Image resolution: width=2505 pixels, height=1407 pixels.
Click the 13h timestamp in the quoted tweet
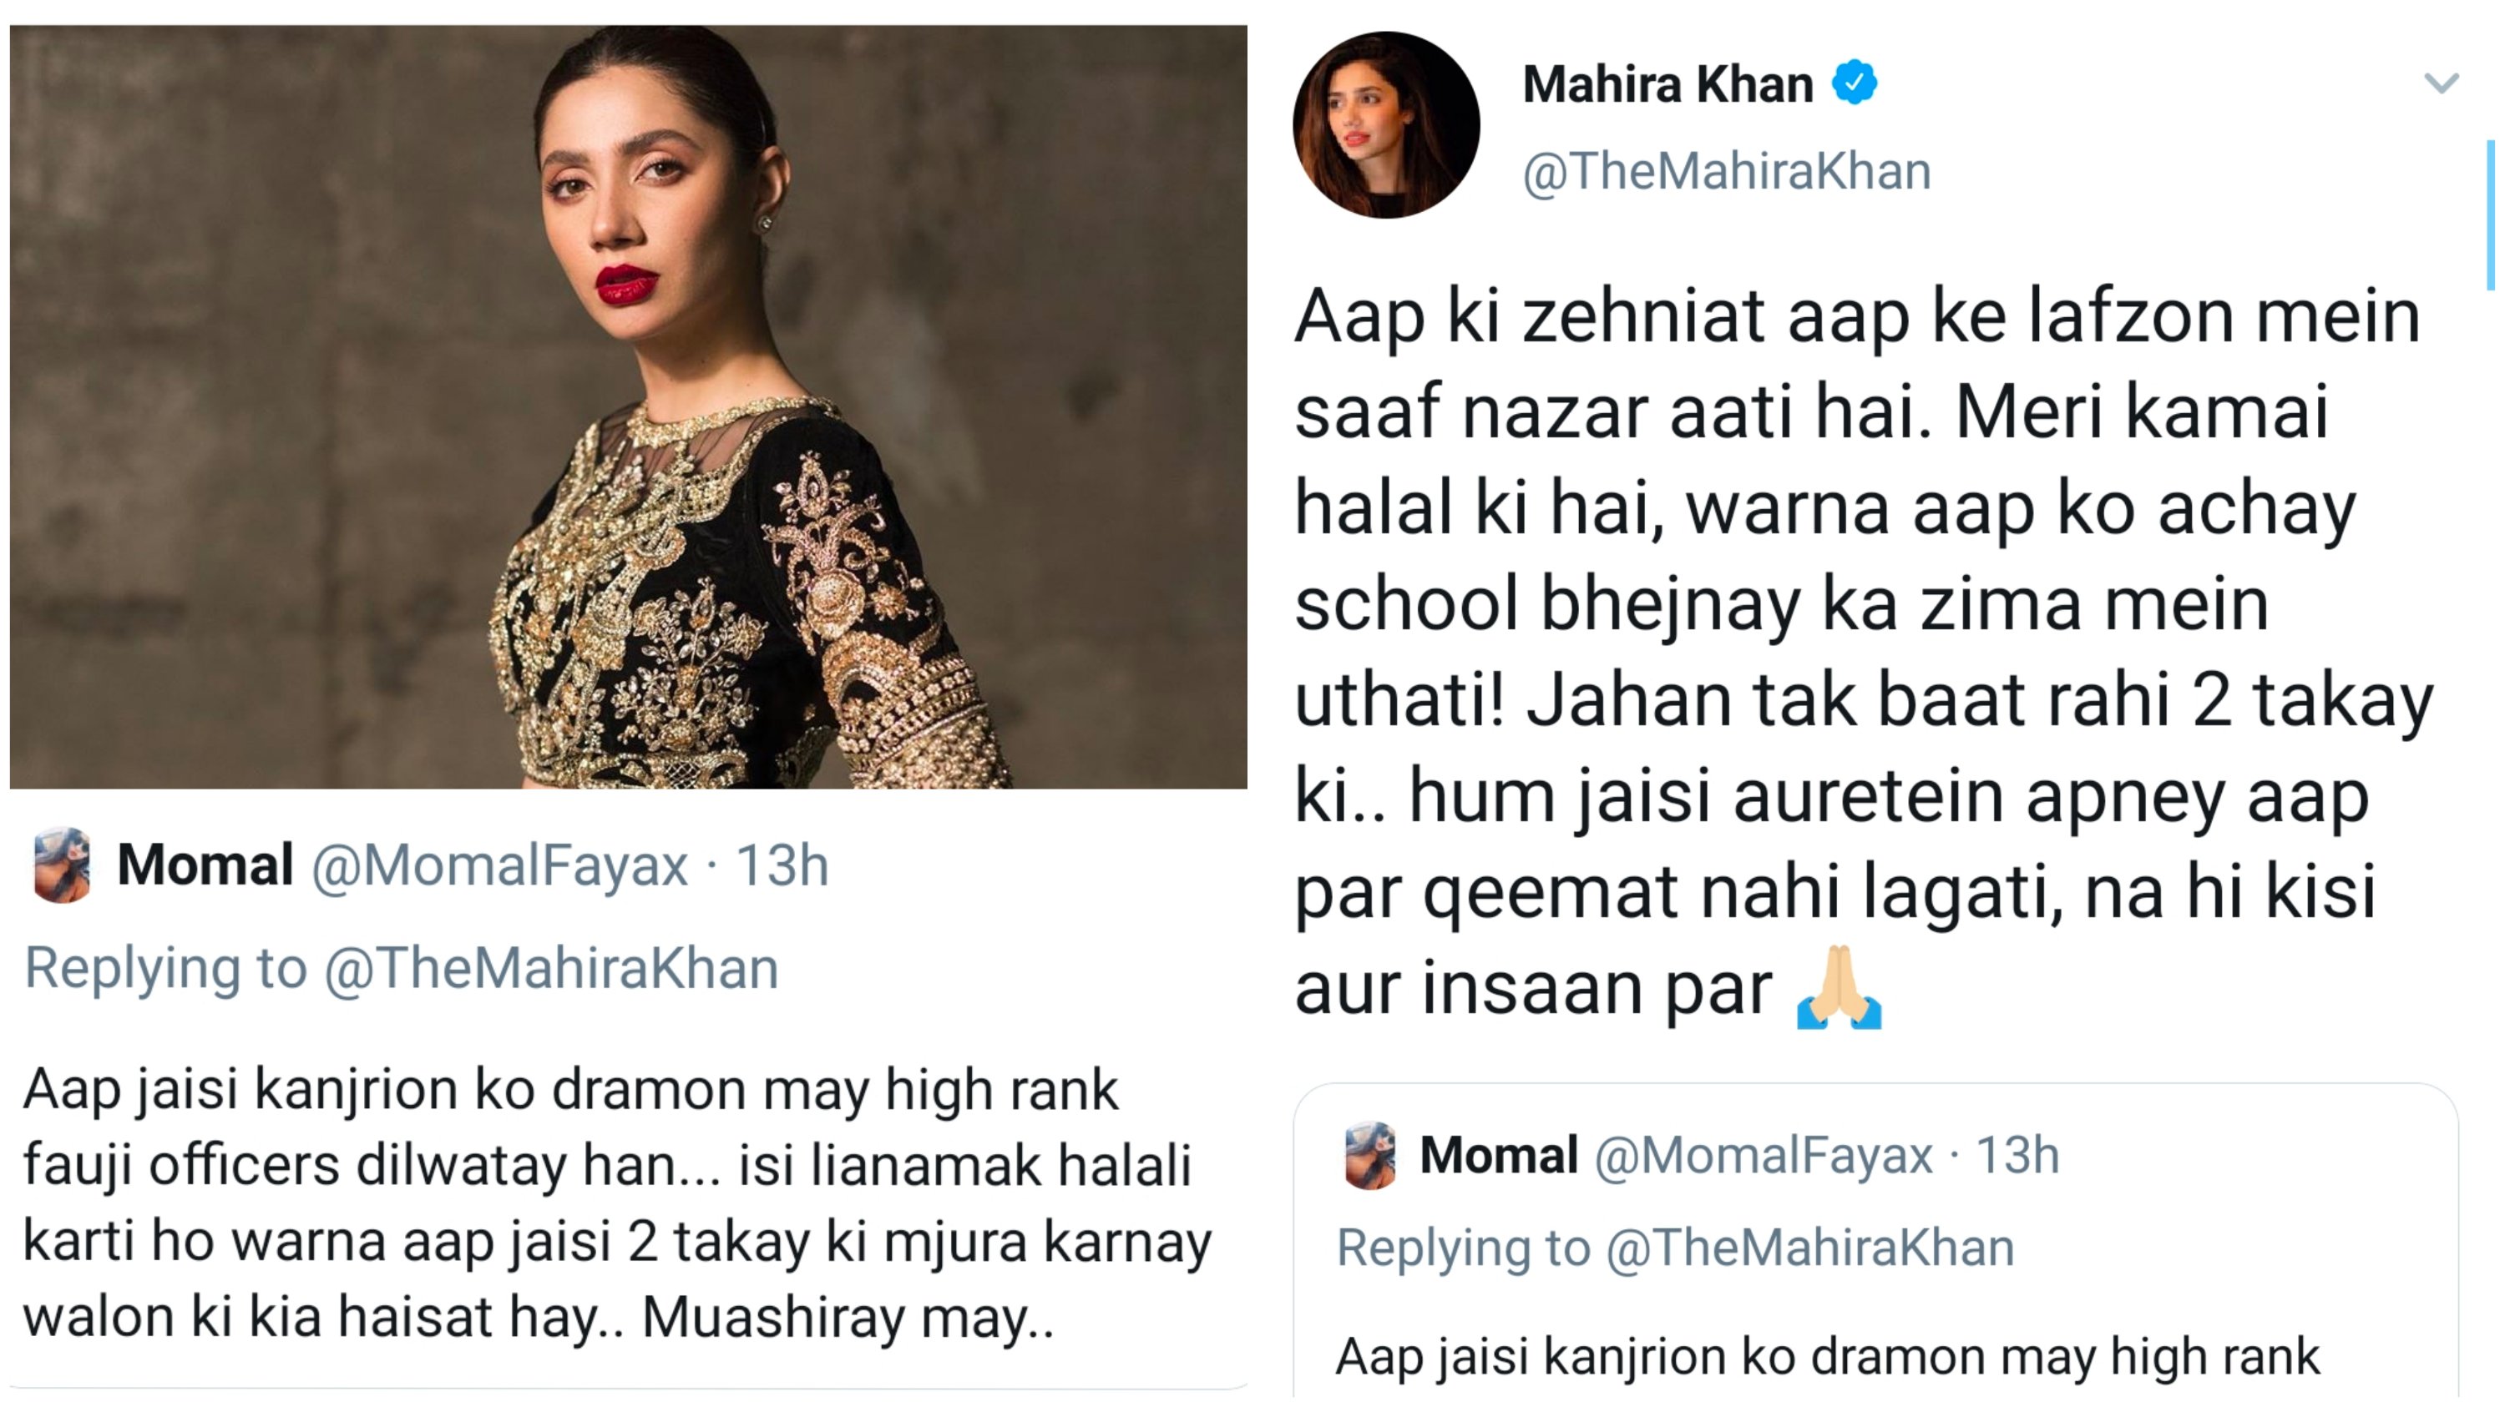pos(2018,1155)
